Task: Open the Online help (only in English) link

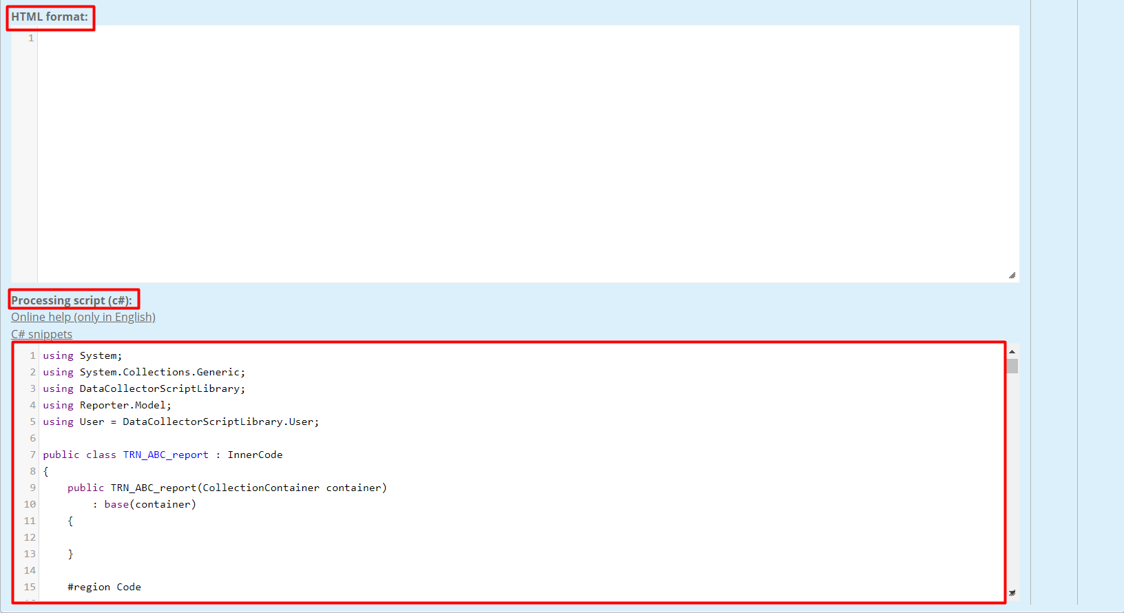Action: (83, 317)
